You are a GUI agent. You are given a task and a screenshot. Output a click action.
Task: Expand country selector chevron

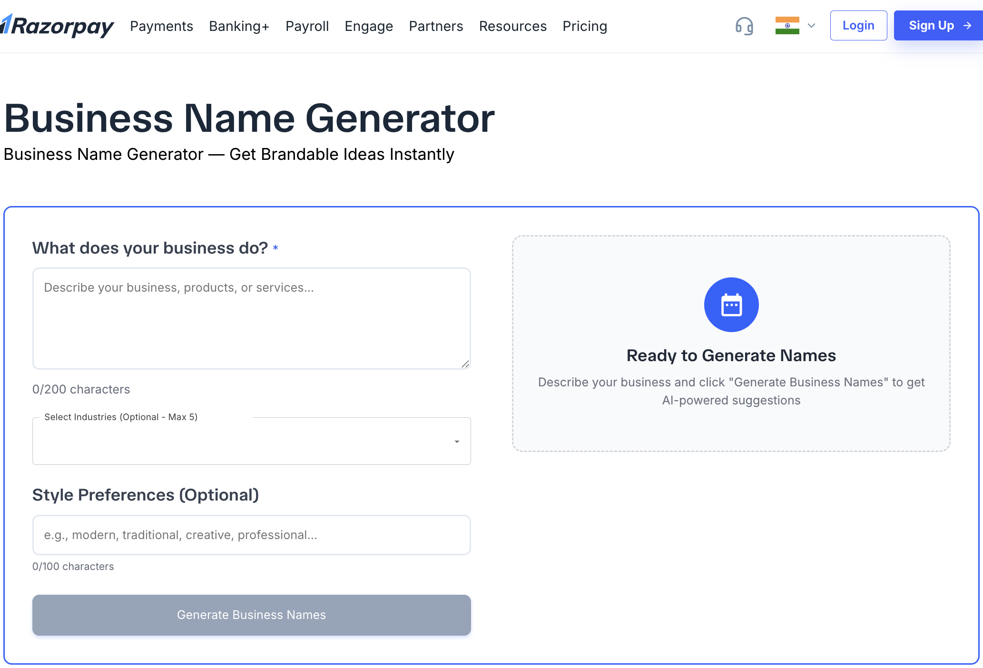pyautogui.click(x=812, y=26)
